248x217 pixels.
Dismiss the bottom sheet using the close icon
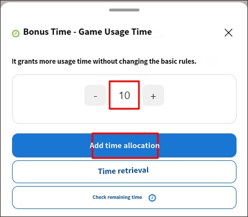click(x=228, y=33)
